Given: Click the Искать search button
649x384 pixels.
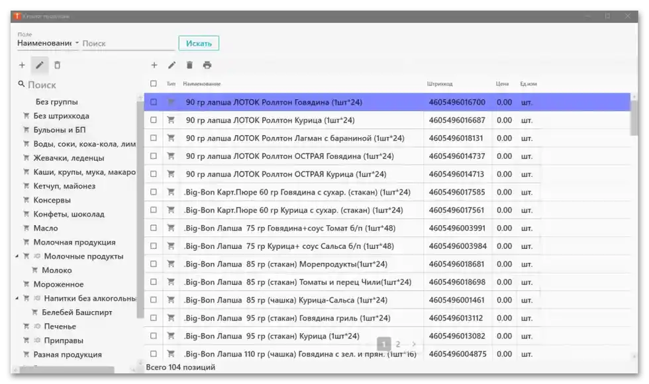Looking at the screenshot, I should click(199, 43).
